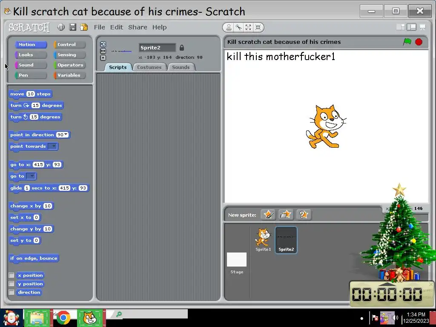Open File Explorer from the taskbar
The width and height of the screenshot is (436, 327).
click(x=37, y=318)
